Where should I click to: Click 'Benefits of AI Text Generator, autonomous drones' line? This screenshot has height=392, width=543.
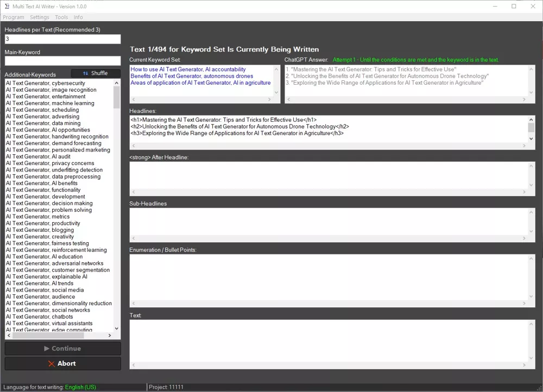click(x=192, y=76)
